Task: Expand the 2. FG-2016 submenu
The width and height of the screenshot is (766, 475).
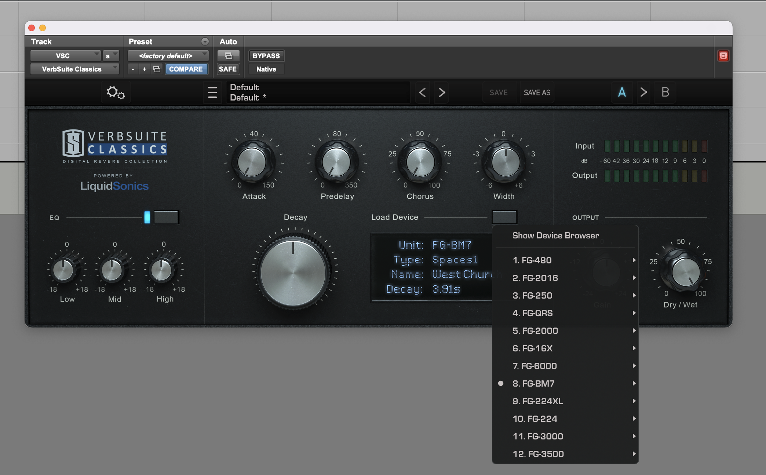Action: pyautogui.click(x=565, y=278)
